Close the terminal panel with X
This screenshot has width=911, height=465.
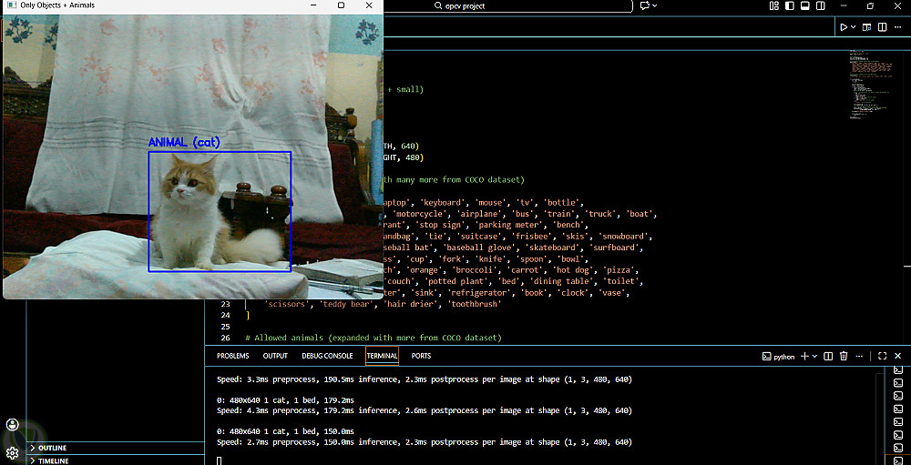click(897, 356)
